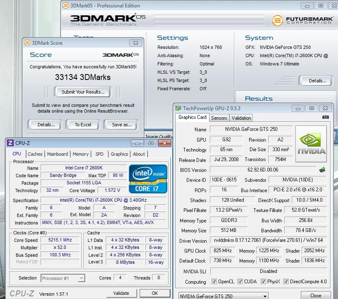
Task: Minimize the CPU-Z window
Action: (x=137, y=143)
